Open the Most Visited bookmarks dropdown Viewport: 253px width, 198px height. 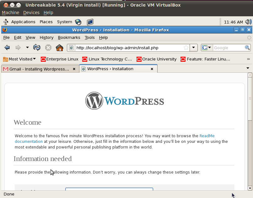(19, 59)
